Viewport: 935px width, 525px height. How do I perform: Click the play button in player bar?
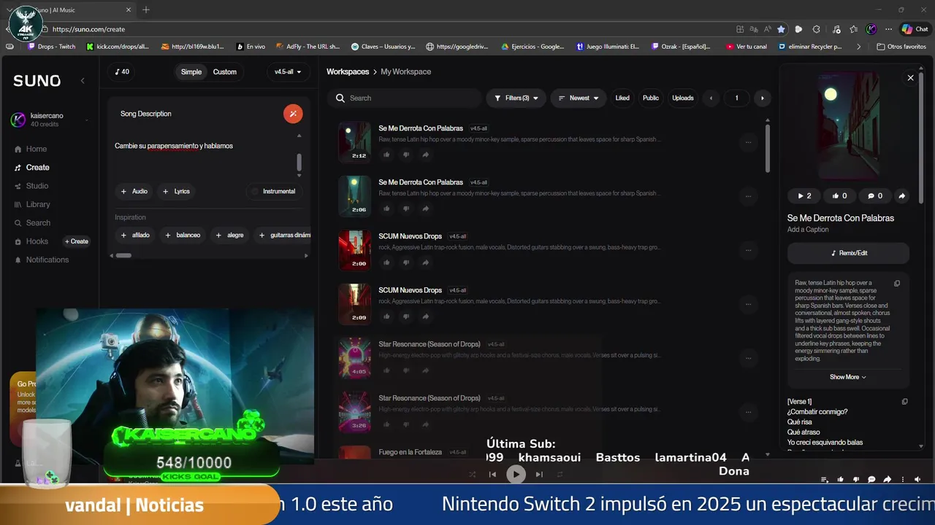click(x=516, y=474)
